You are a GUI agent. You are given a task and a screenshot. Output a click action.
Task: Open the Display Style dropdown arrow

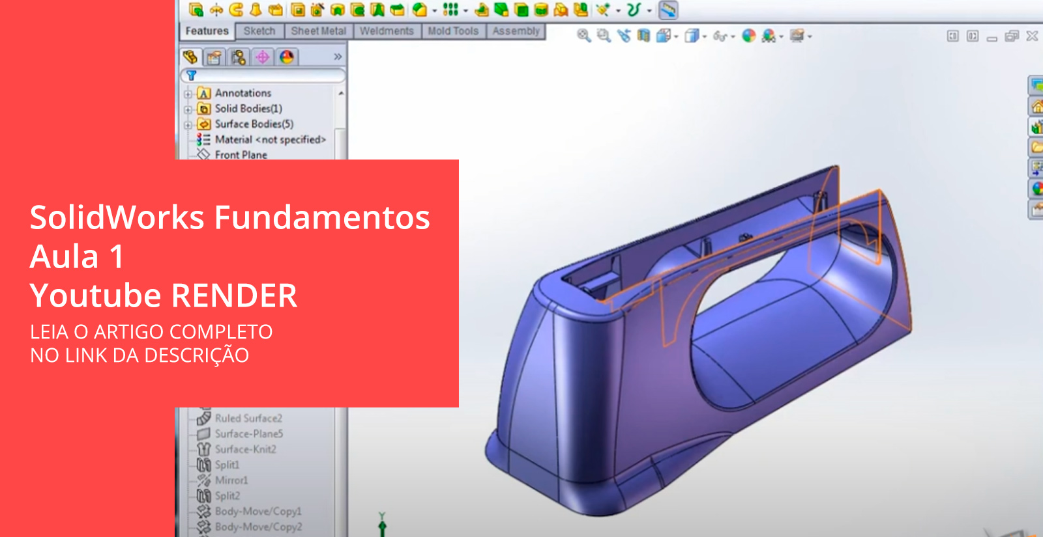(x=705, y=37)
